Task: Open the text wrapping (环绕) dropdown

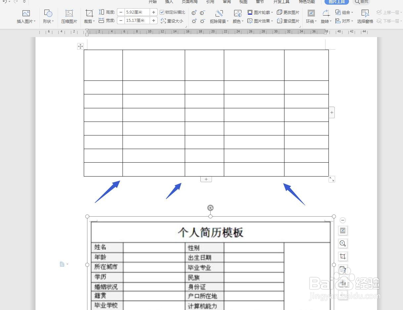Action: pos(311,16)
